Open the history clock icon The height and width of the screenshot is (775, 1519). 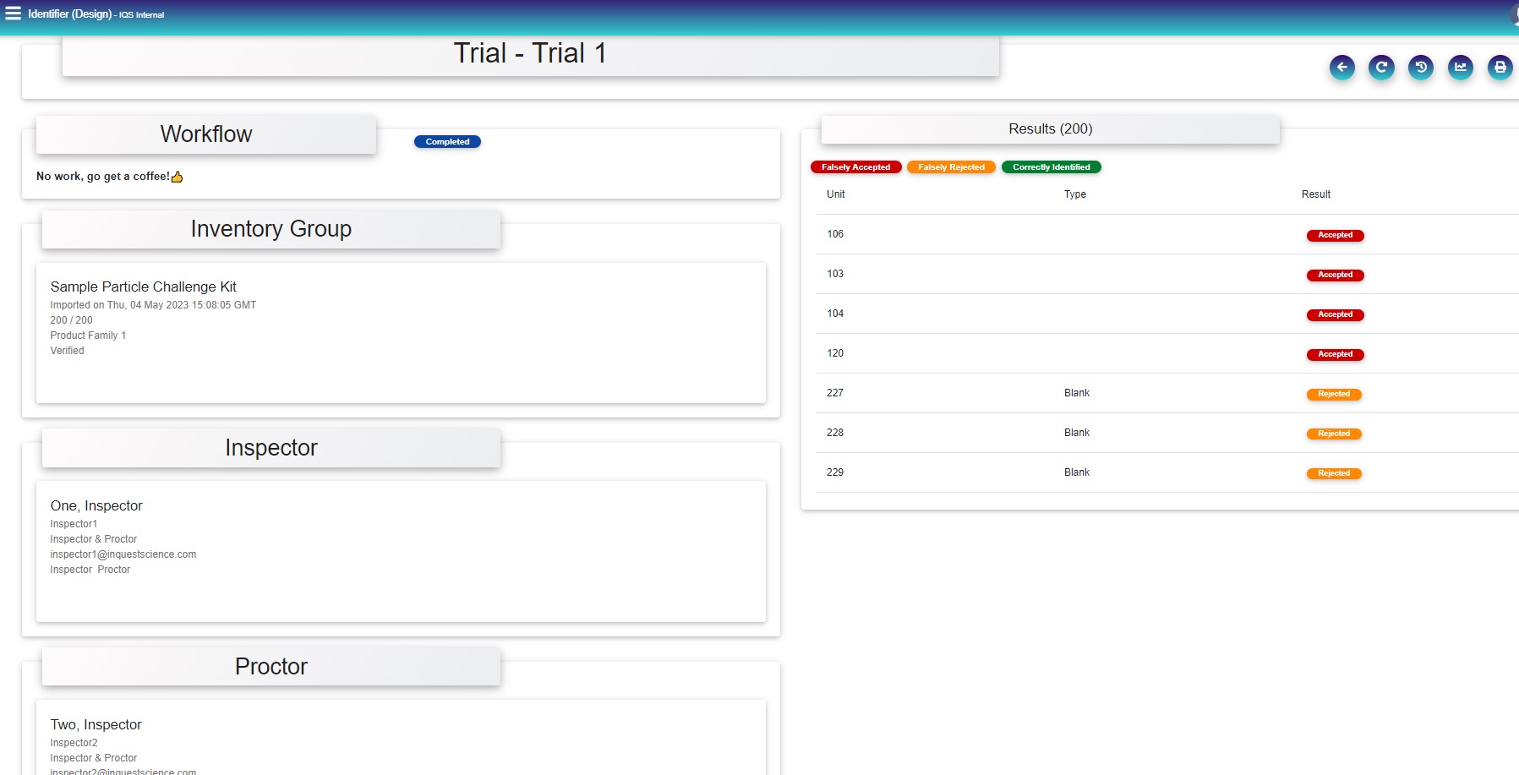tap(1421, 68)
